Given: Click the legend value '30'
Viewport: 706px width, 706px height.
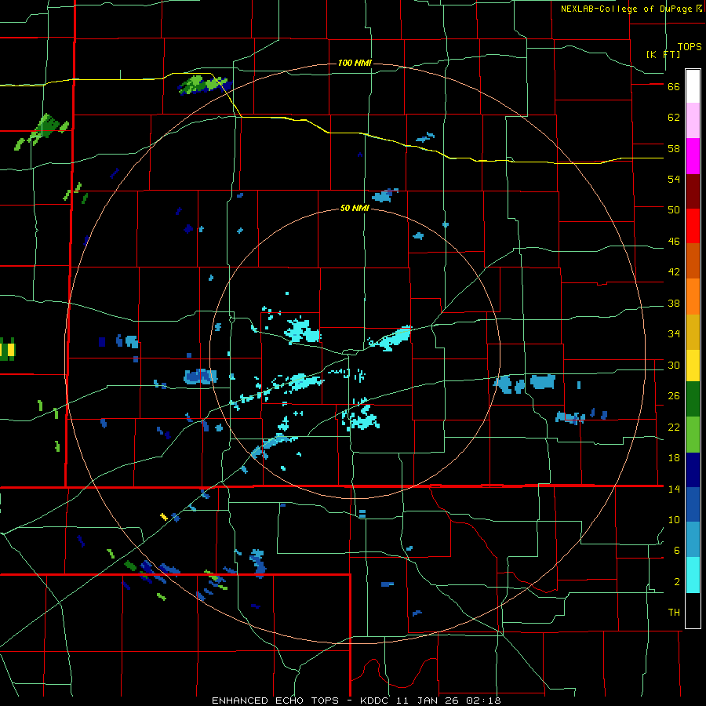Looking at the screenshot, I should tap(674, 365).
